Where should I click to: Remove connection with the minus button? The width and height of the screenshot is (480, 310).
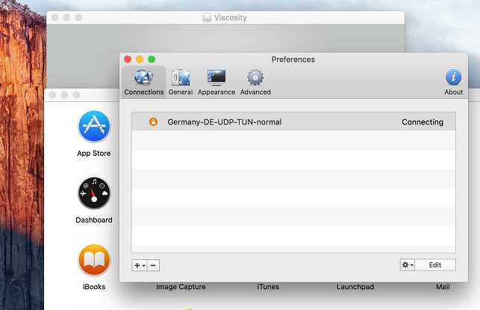pyautogui.click(x=153, y=265)
